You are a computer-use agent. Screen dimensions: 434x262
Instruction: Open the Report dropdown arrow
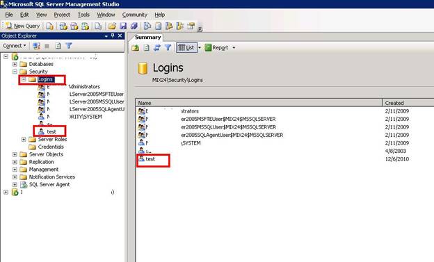tap(234, 47)
